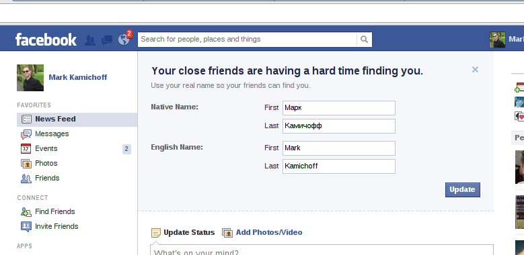Dismiss the real name prompt

[x=475, y=70]
